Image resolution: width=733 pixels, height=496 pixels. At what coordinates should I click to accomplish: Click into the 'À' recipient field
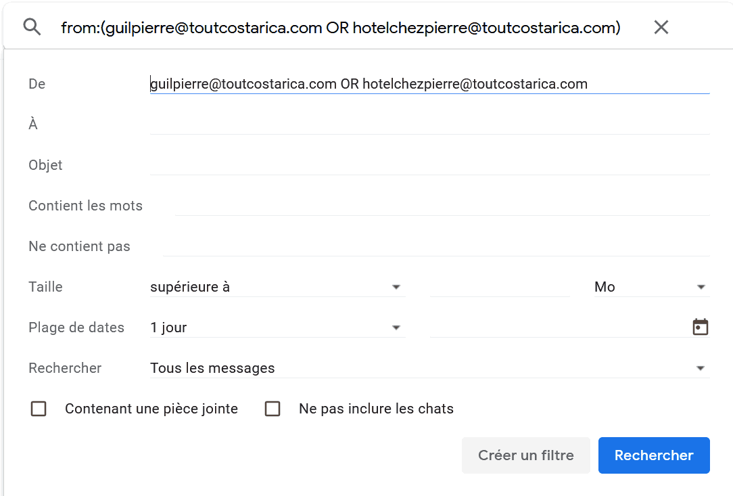[429, 125]
